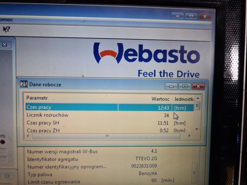
Task: Close the main Webasto window
Action: pos(205,16)
